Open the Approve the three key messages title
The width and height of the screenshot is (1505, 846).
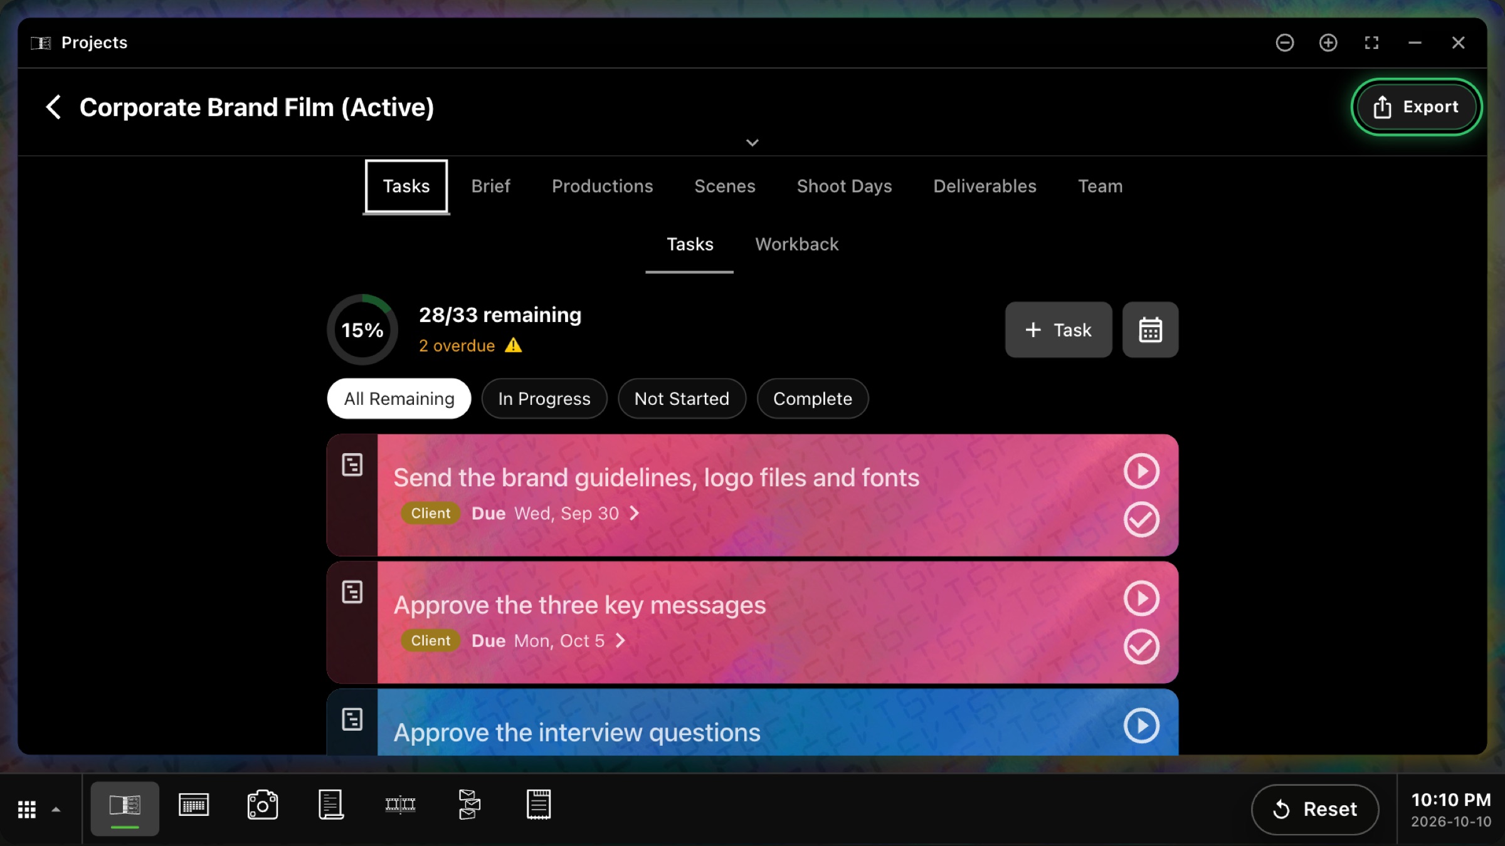tap(579, 605)
